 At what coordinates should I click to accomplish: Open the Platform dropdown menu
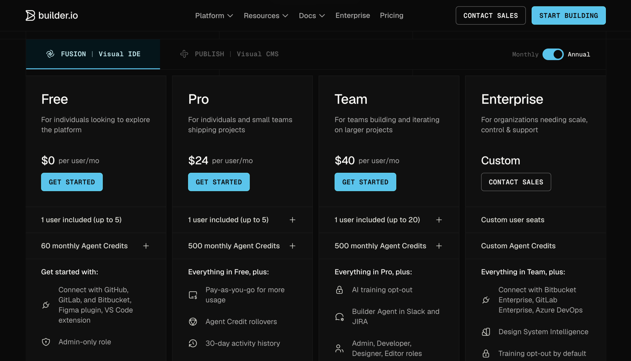click(214, 15)
